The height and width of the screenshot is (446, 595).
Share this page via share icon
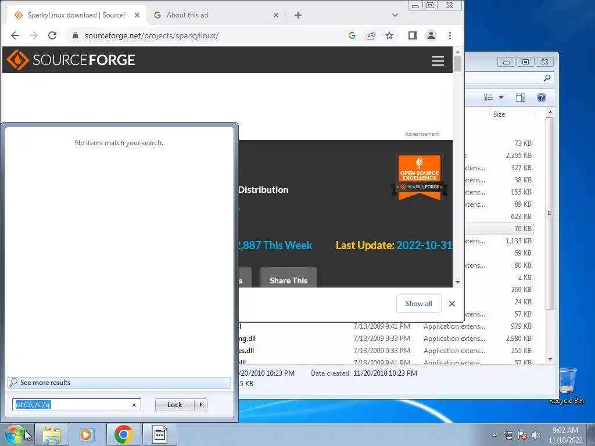(370, 35)
